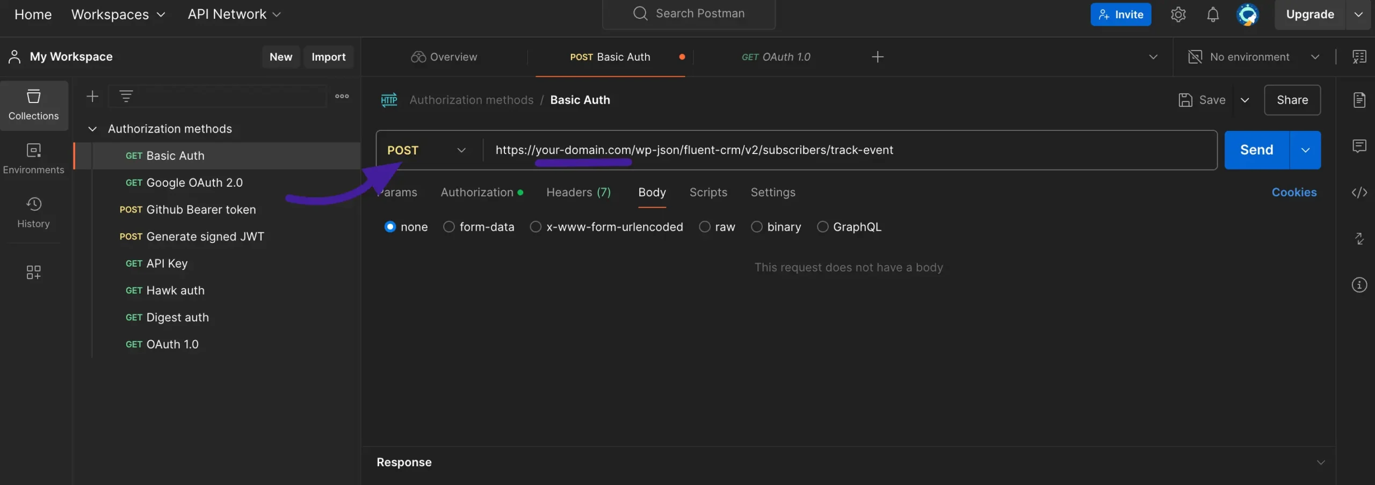1375x485 pixels.
Task: Click the Send button
Action: click(x=1256, y=150)
